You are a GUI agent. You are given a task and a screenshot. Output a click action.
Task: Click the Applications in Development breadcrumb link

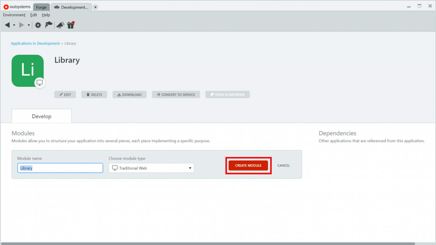tap(35, 43)
